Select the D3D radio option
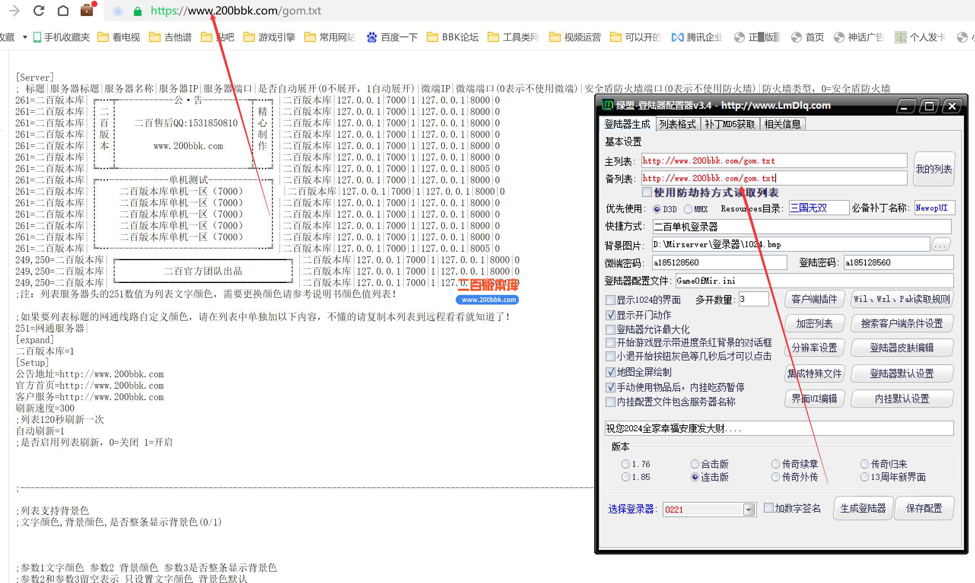The width and height of the screenshot is (975, 583). point(657,209)
